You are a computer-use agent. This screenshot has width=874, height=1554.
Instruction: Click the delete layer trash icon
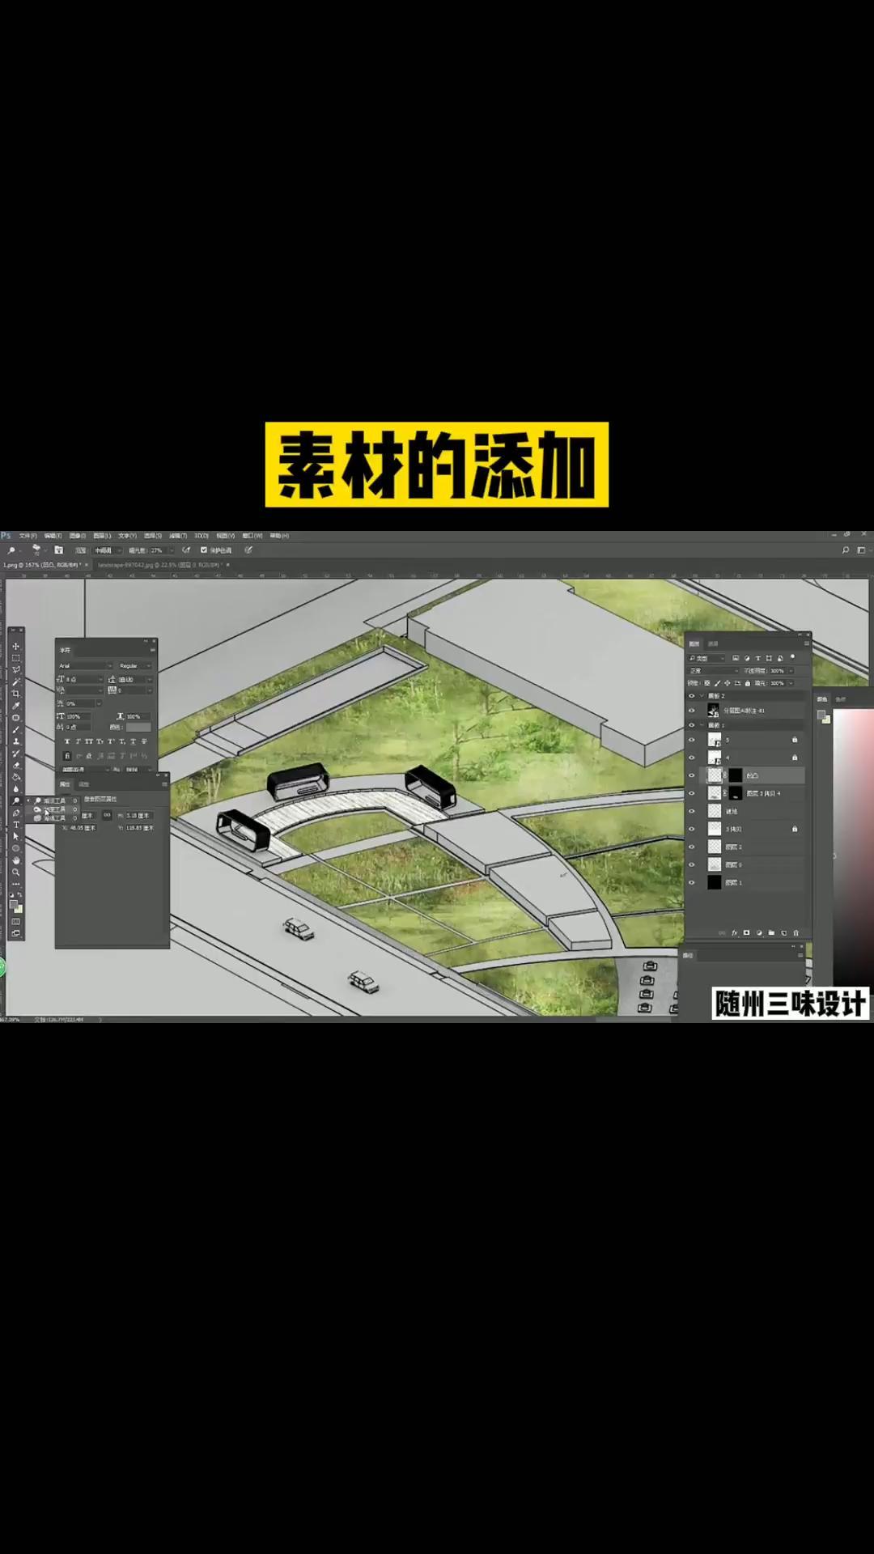[796, 932]
